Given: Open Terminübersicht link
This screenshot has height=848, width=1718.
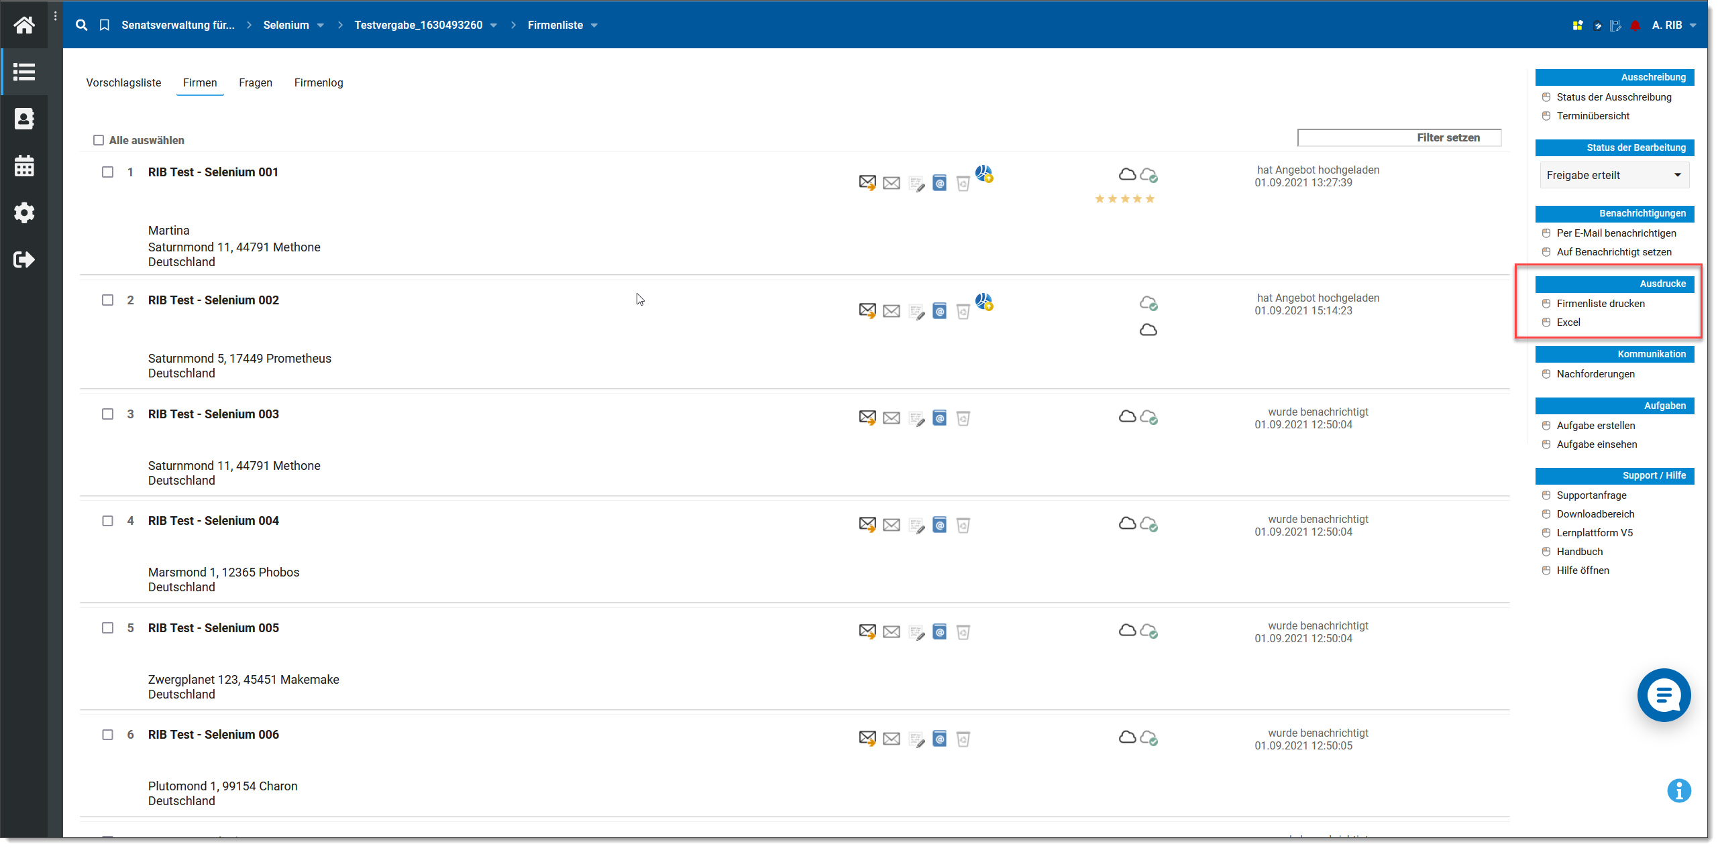Looking at the screenshot, I should coord(1593,116).
